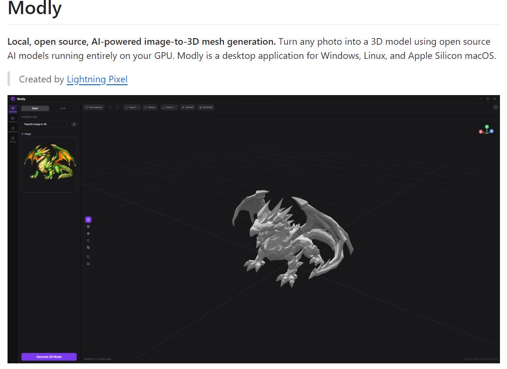Minimize the Modly app window
Viewport: 507px width, 369px height.
click(481, 99)
